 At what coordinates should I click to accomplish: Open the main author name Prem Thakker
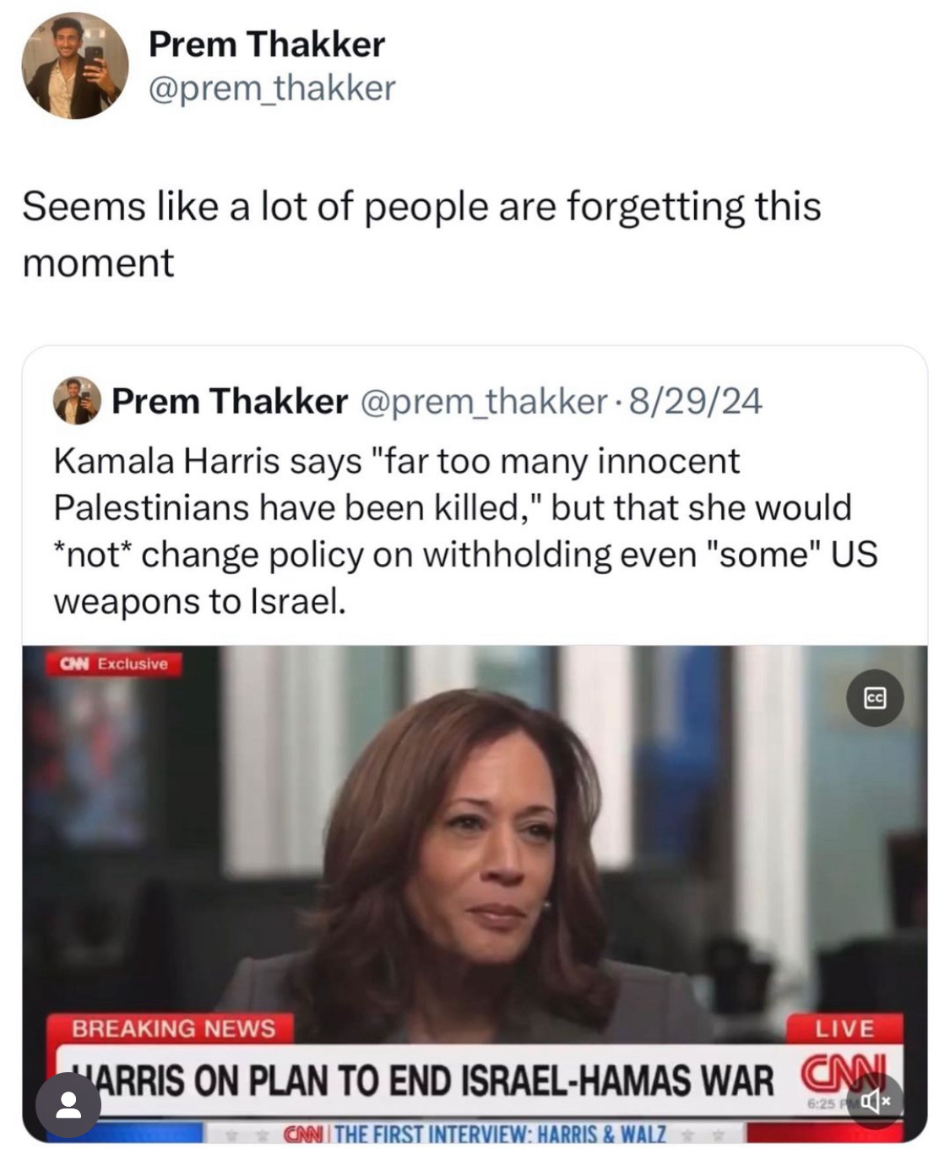pyautogui.click(x=267, y=44)
